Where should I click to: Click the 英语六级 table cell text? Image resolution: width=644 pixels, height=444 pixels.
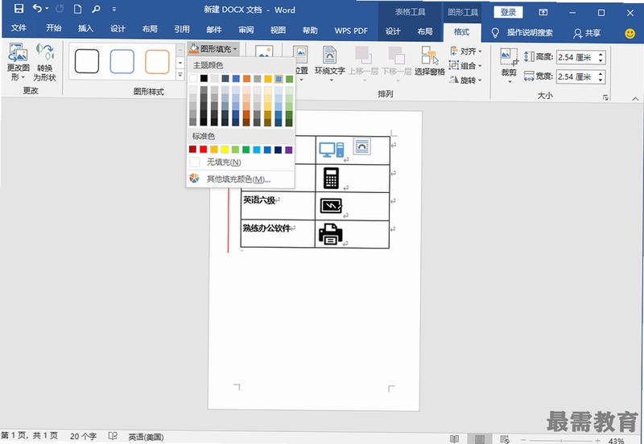(258, 199)
